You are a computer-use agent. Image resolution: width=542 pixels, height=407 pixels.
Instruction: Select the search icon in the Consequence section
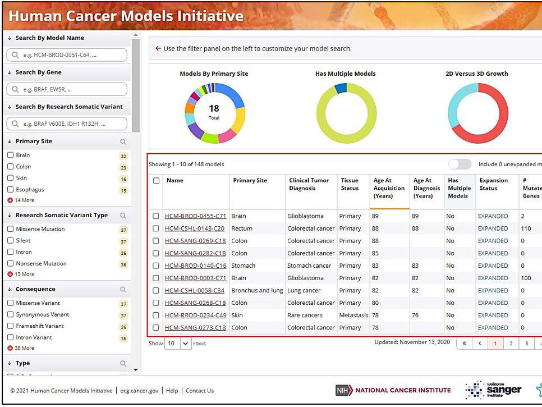122,289
